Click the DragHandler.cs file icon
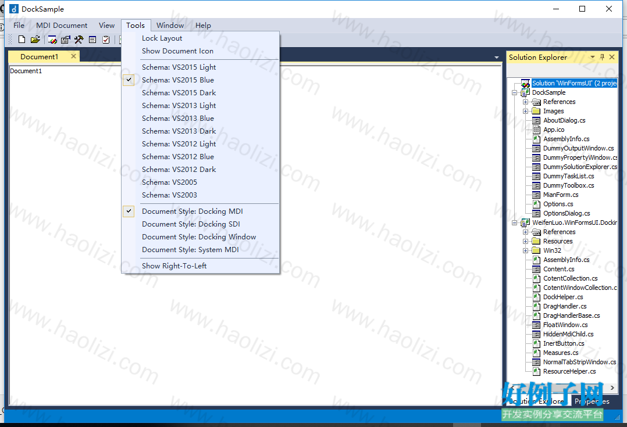 click(x=537, y=306)
